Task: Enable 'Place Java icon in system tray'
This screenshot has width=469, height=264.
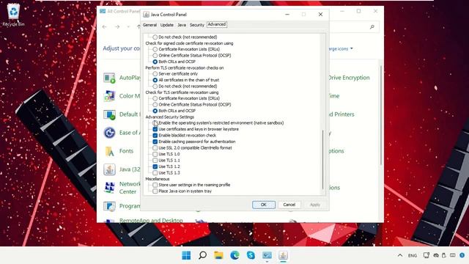Action: pyautogui.click(x=155, y=191)
